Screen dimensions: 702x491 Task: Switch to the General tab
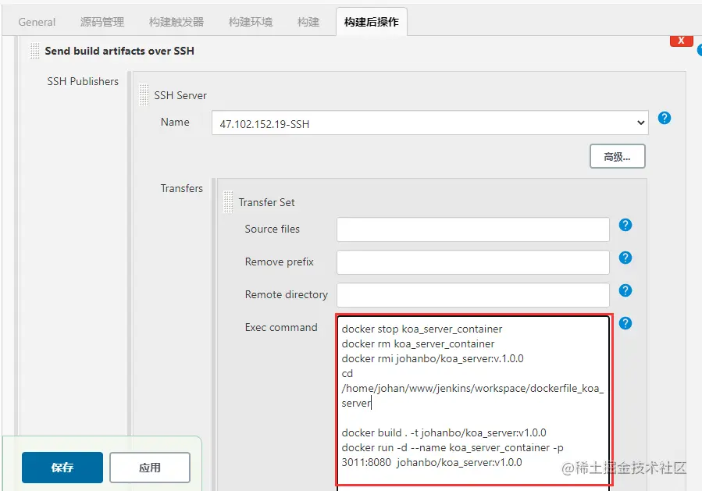(x=37, y=22)
